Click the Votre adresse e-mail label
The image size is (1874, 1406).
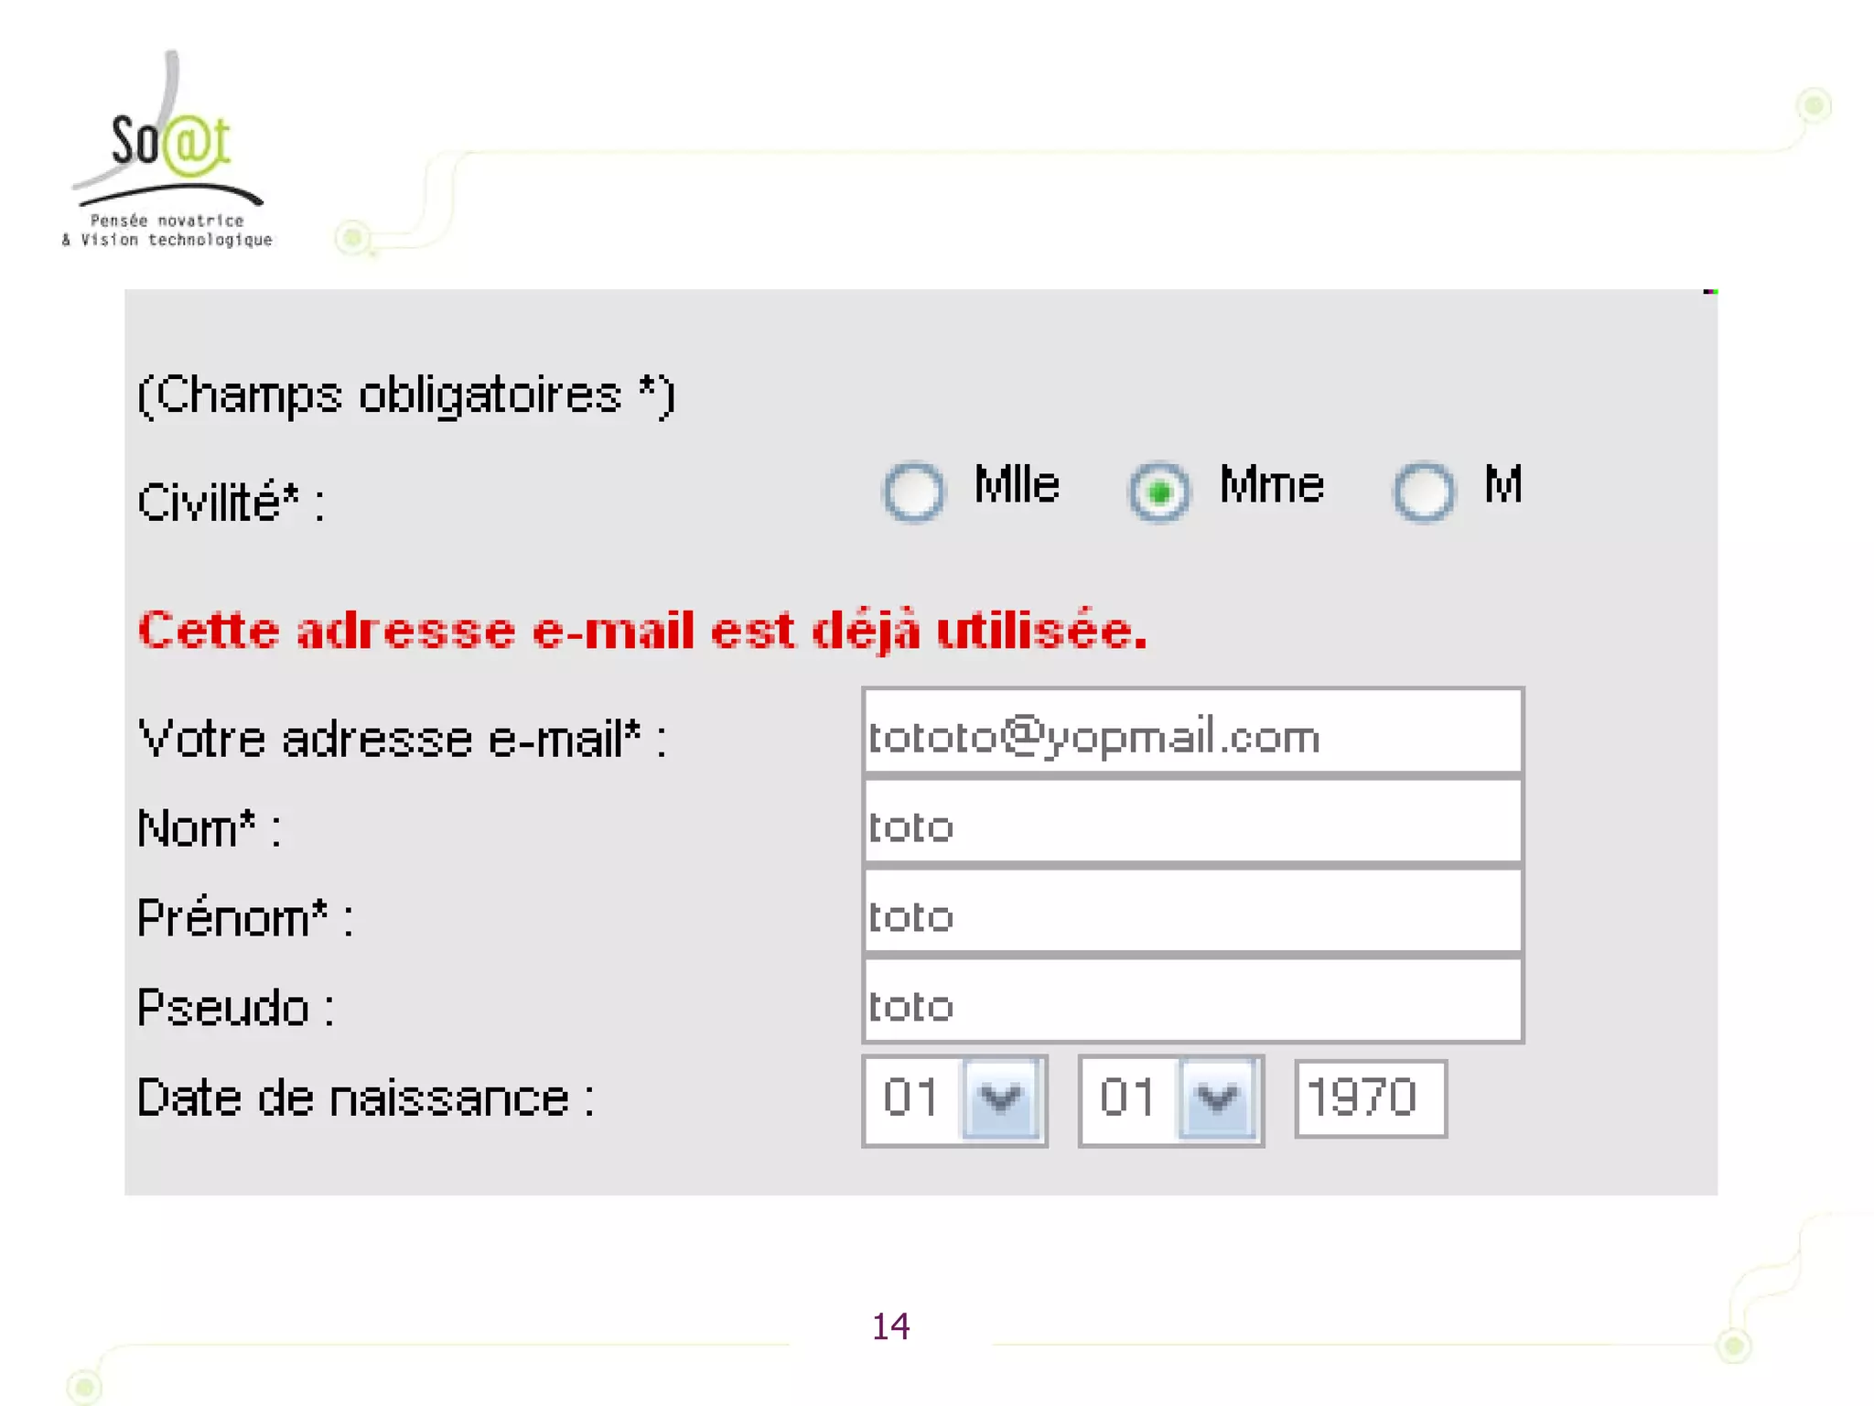point(402,738)
